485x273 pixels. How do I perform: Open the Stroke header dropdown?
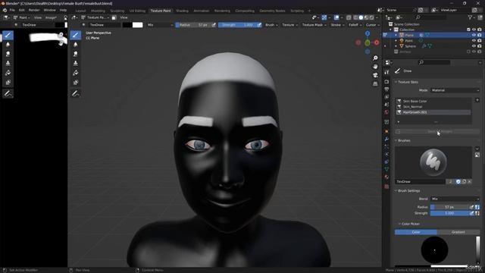click(336, 25)
